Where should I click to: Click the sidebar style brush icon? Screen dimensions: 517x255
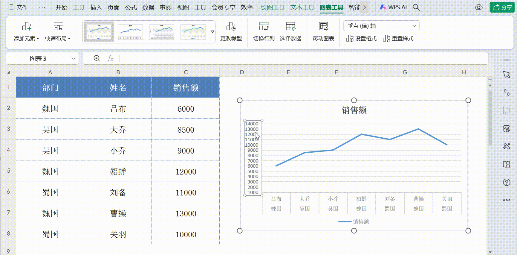pyautogui.click(x=507, y=128)
